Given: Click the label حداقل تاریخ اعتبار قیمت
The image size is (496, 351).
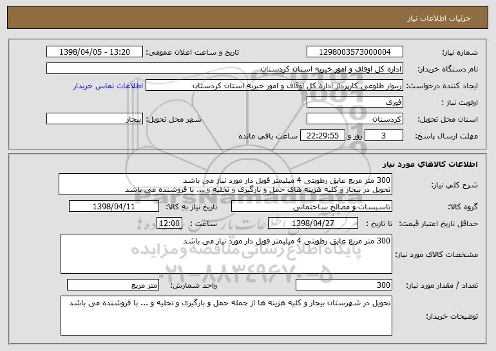Looking at the screenshot, I should (x=438, y=223).
